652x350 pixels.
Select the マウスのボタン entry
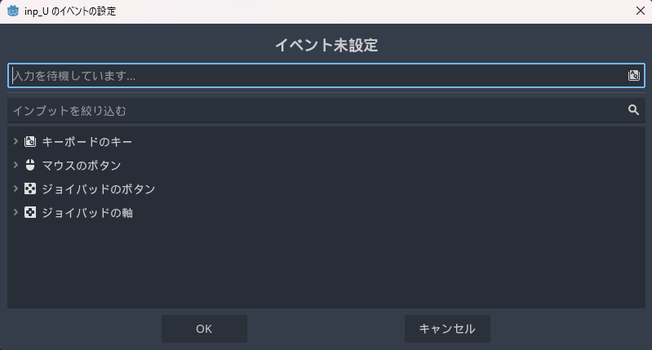(x=82, y=166)
